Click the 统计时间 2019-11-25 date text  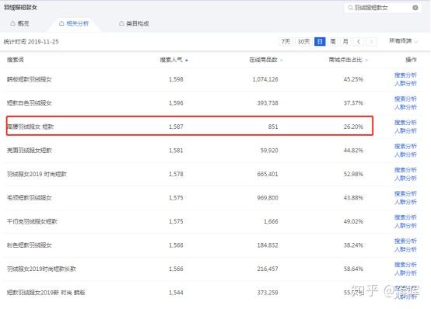[31, 42]
